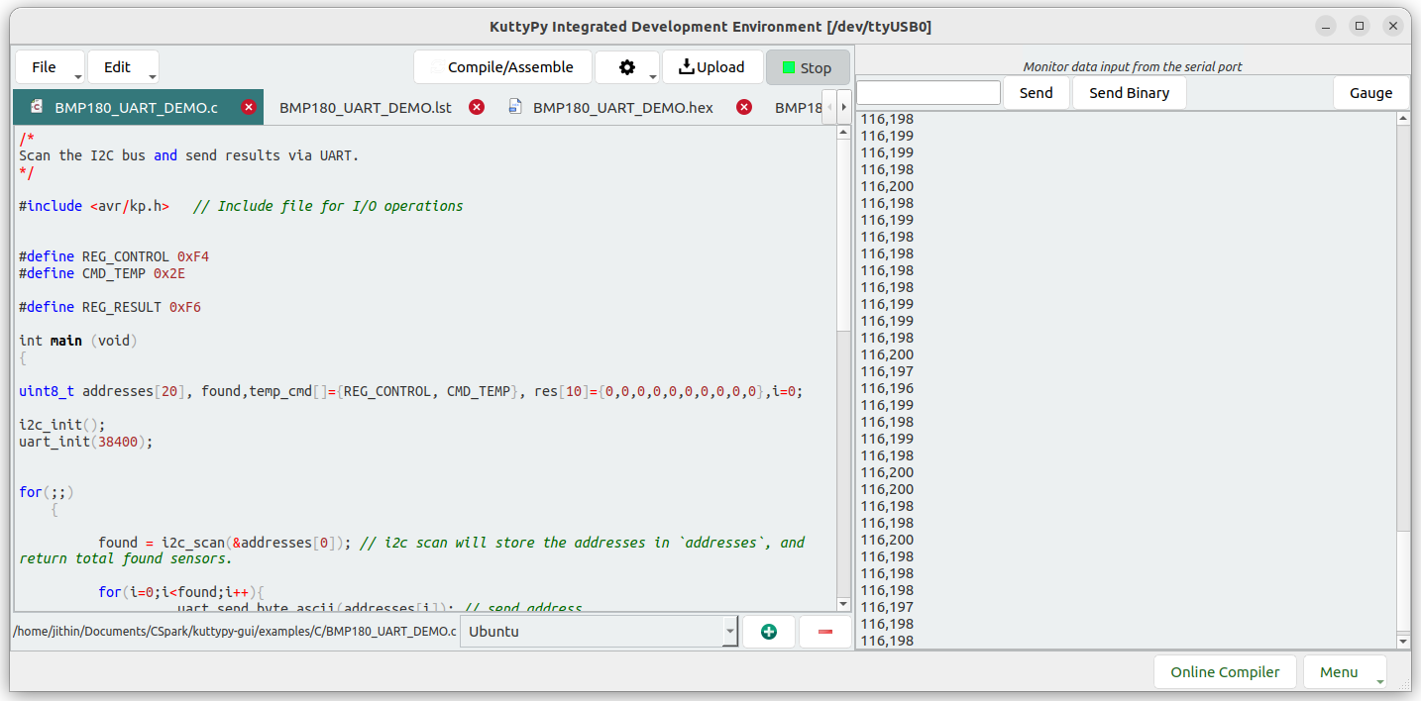Open the Edit menu
1421x701 pixels.
pos(123,67)
